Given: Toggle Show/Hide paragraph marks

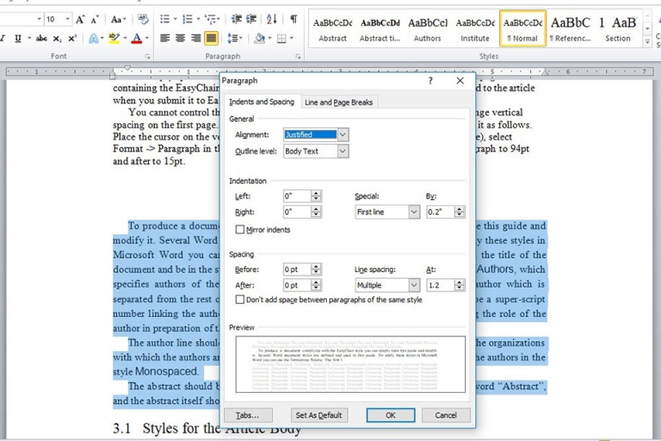Looking at the screenshot, I should pyautogui.click(x=293, y=19).
